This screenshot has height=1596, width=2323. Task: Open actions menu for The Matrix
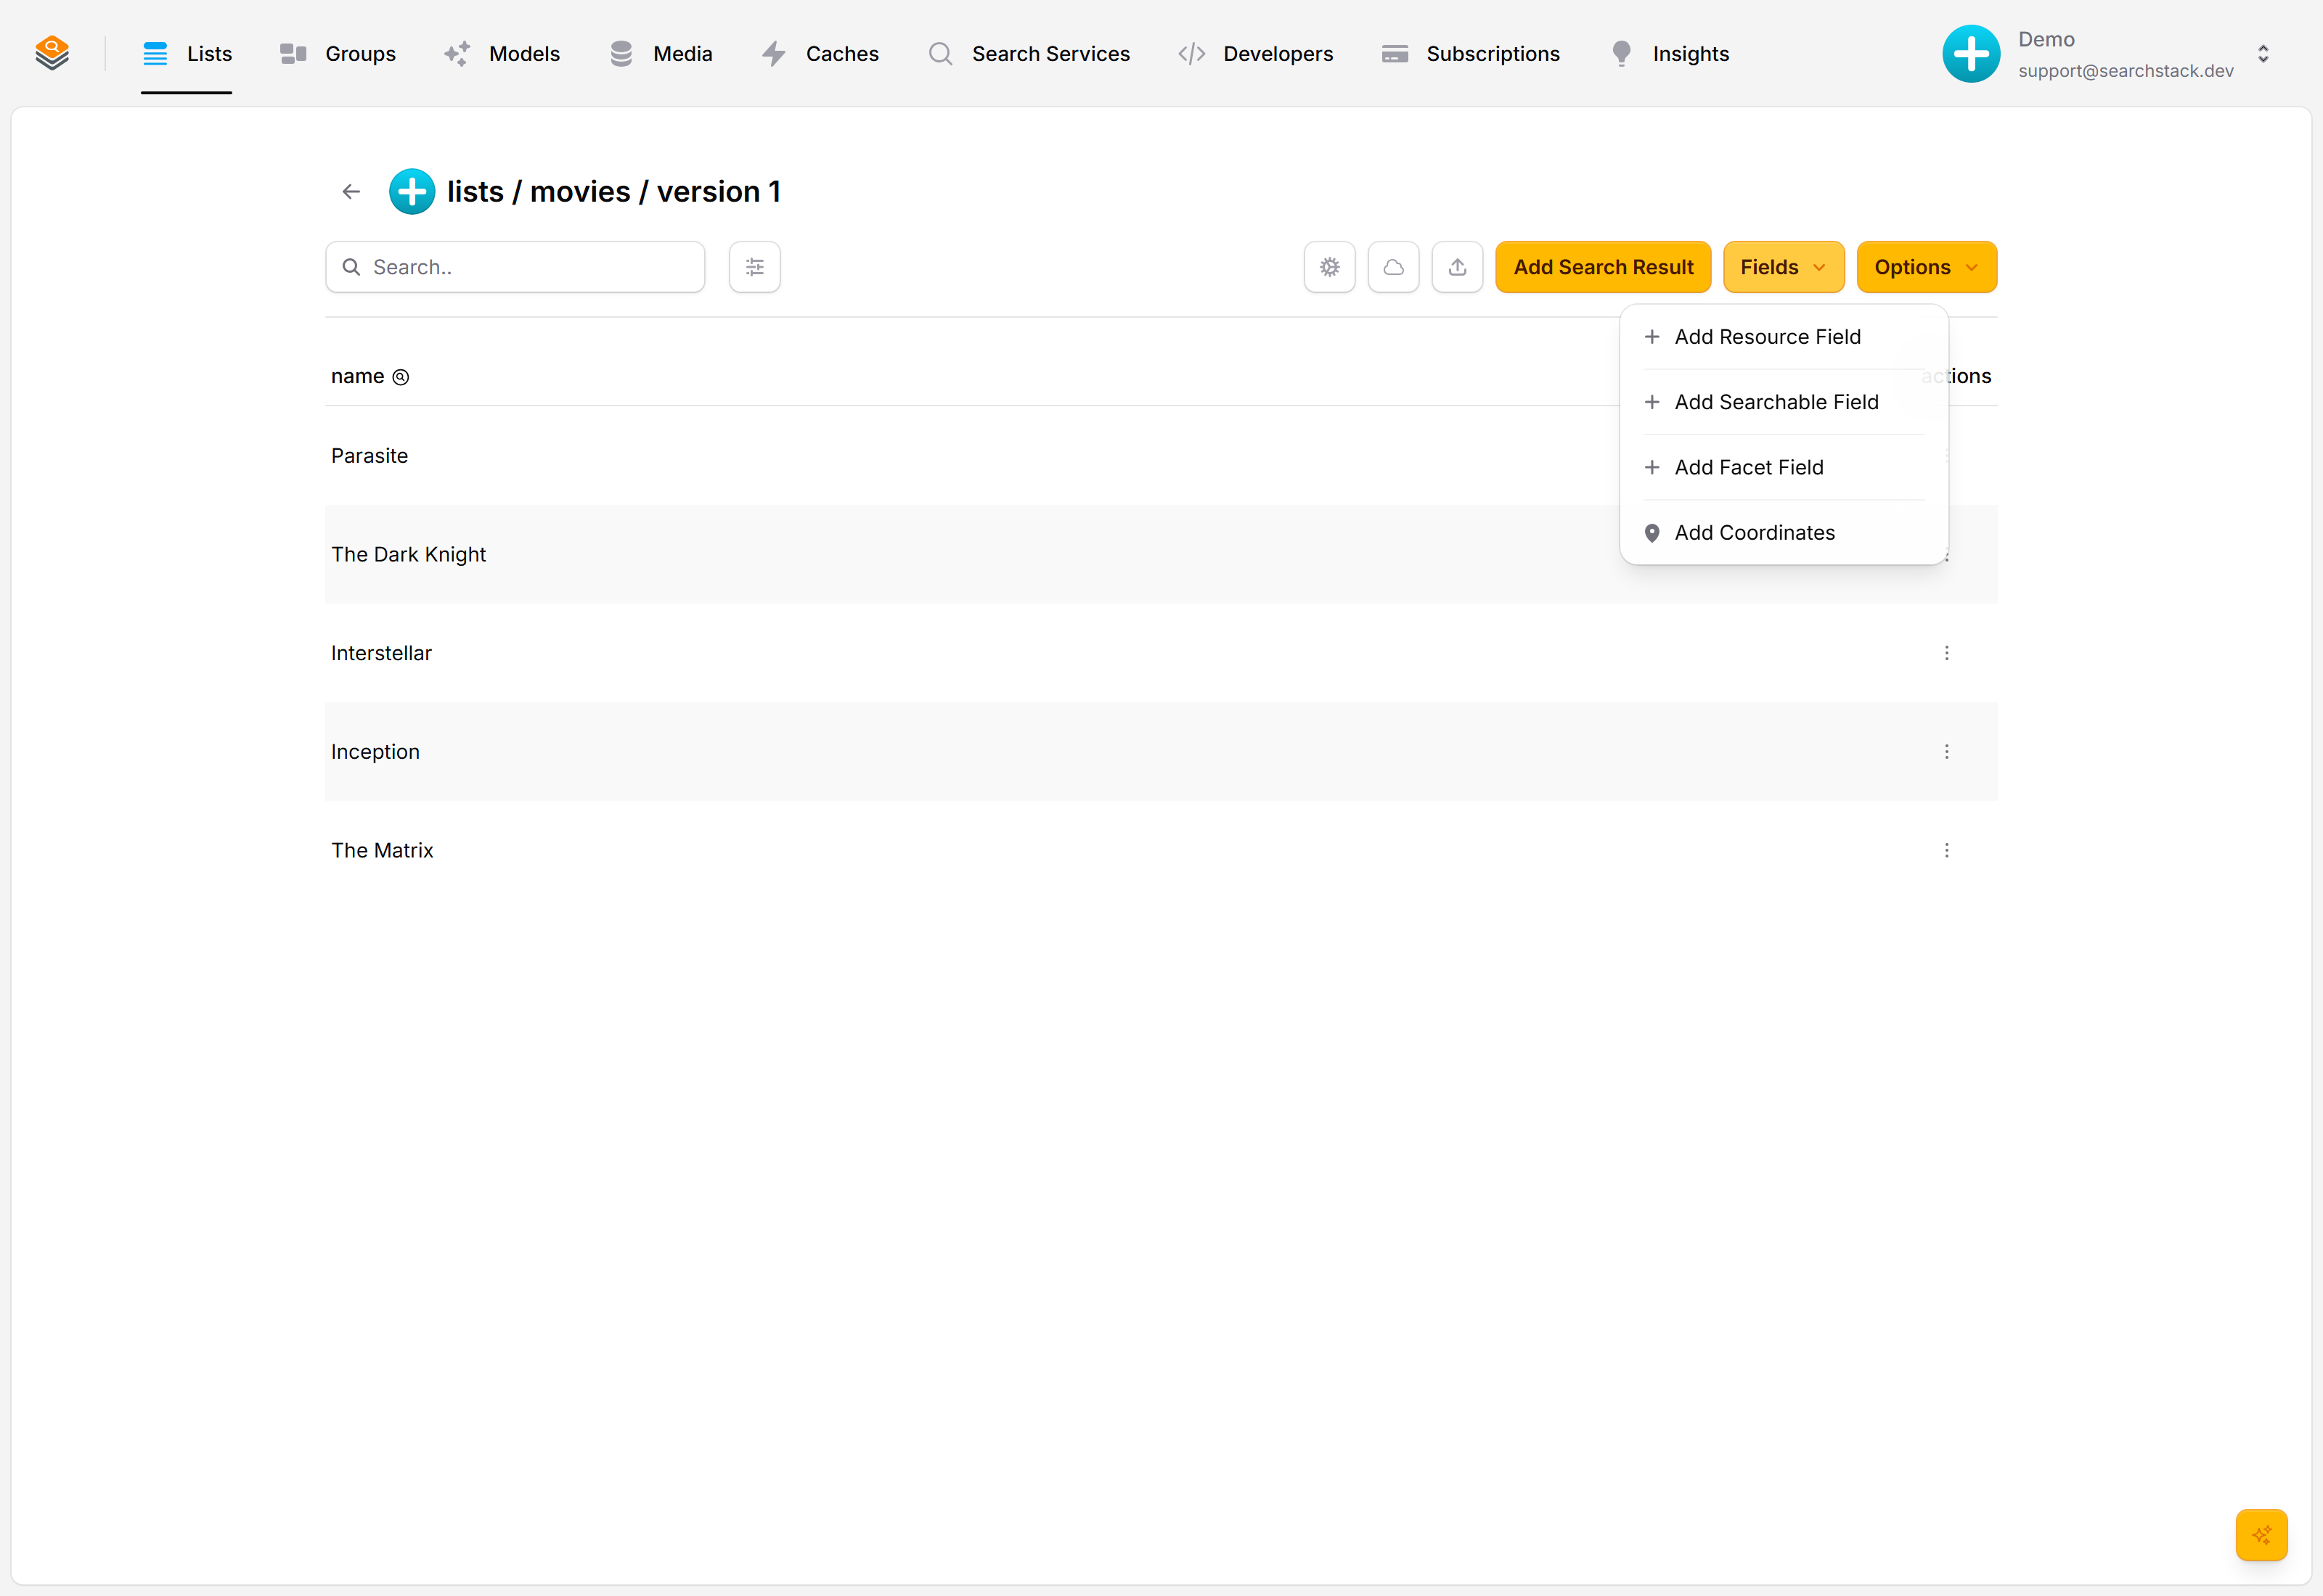1947,850
